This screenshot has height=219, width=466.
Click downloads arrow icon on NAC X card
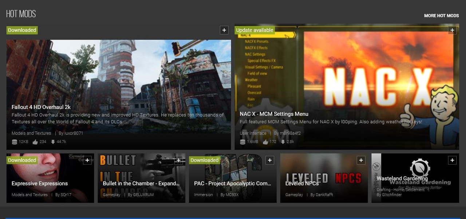point(283,142)
